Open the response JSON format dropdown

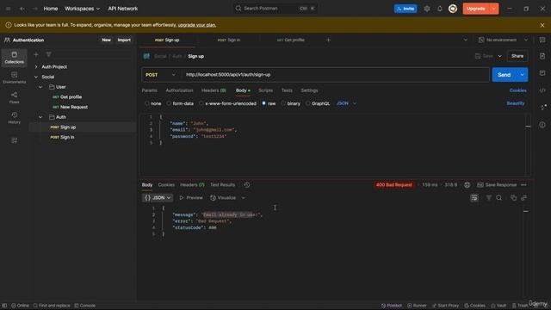click(x=158, y=198)
